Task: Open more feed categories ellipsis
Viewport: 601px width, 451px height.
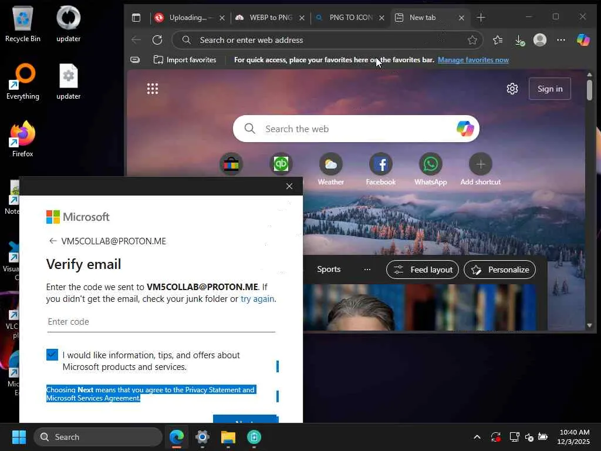Action: point(367,269)
